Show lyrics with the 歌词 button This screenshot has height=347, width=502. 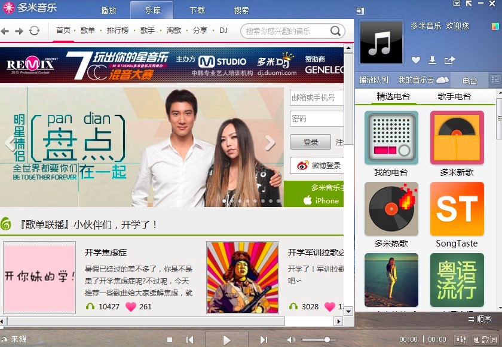(485, 340)
